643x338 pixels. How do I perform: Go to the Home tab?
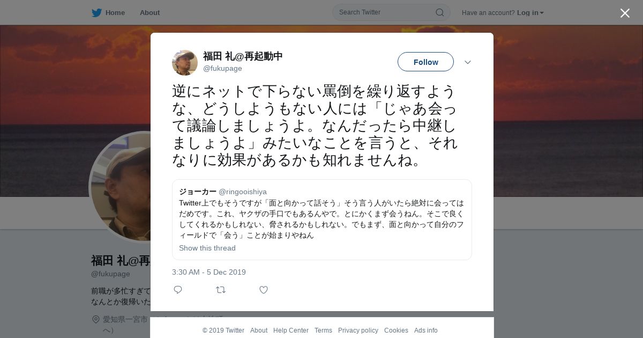[115, 12]
